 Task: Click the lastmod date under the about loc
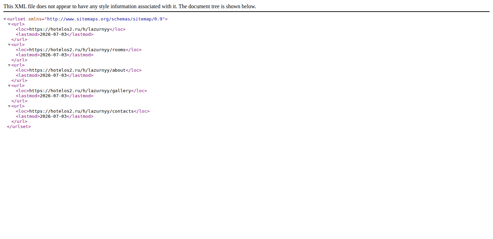(x=53, y=75)
